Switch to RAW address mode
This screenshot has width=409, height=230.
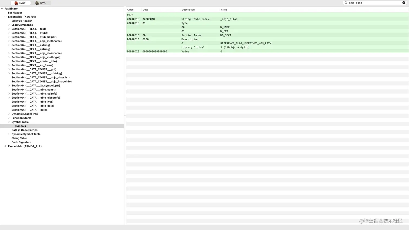(x=20, y=3)
